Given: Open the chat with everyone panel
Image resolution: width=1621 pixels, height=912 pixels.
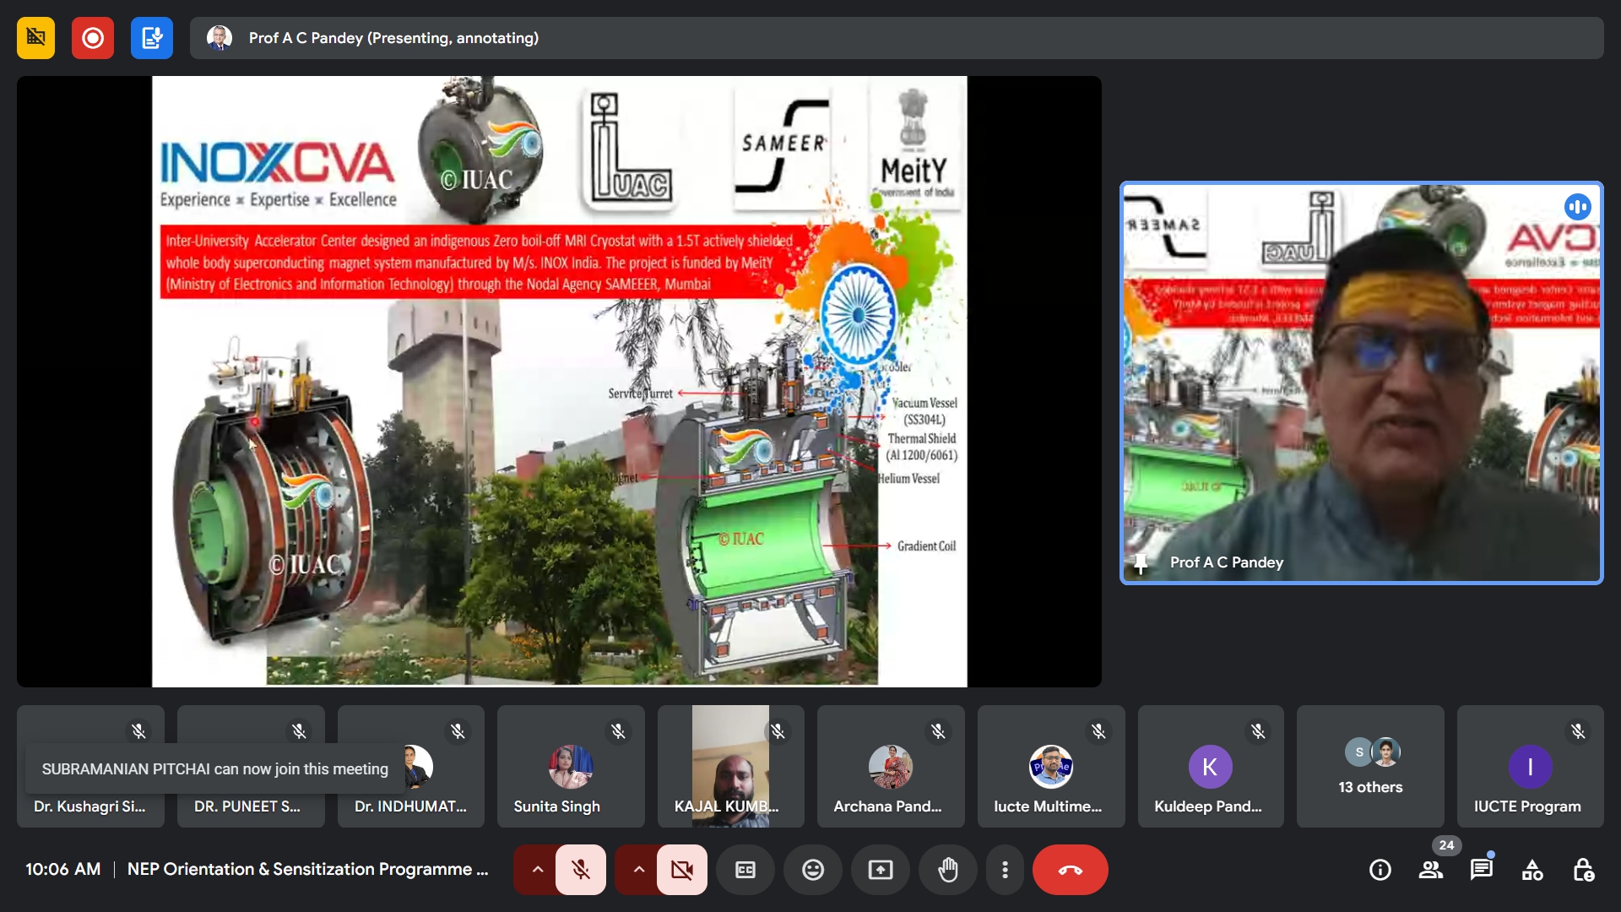Looking at the screenshot, I should (1481, 870).
